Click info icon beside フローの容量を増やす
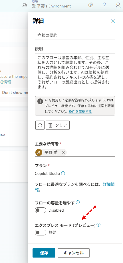This screenshot has height=263, width=123. click(x=78, y=202)
